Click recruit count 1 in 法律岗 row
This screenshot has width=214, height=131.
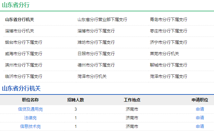(x=76, y=118)
